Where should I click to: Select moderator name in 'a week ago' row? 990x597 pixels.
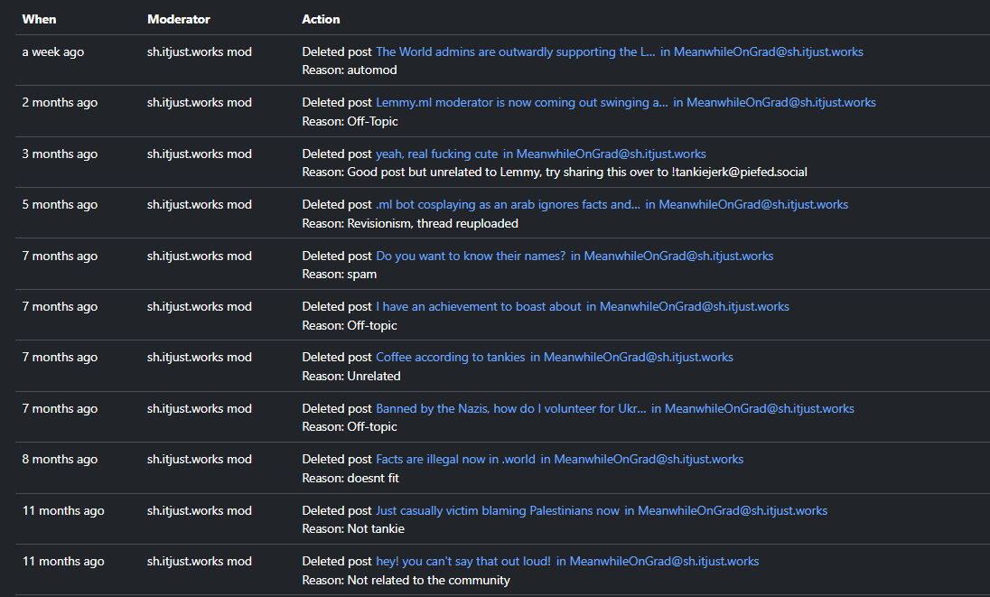[x=200, y=52]
